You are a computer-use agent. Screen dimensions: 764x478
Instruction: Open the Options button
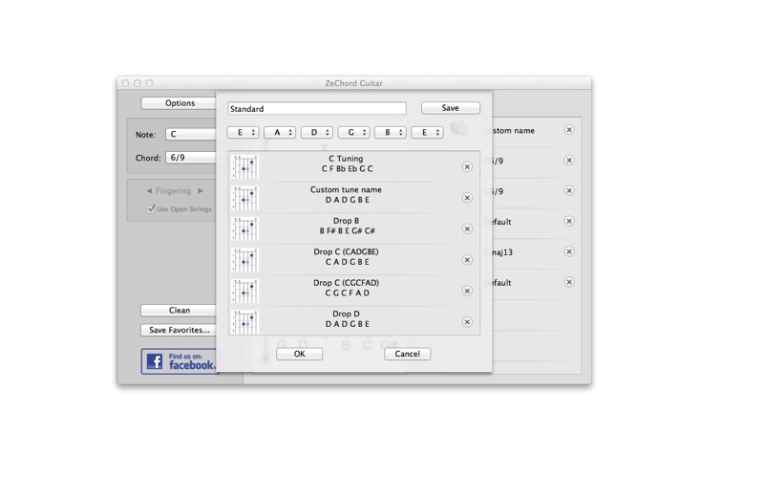180,103
